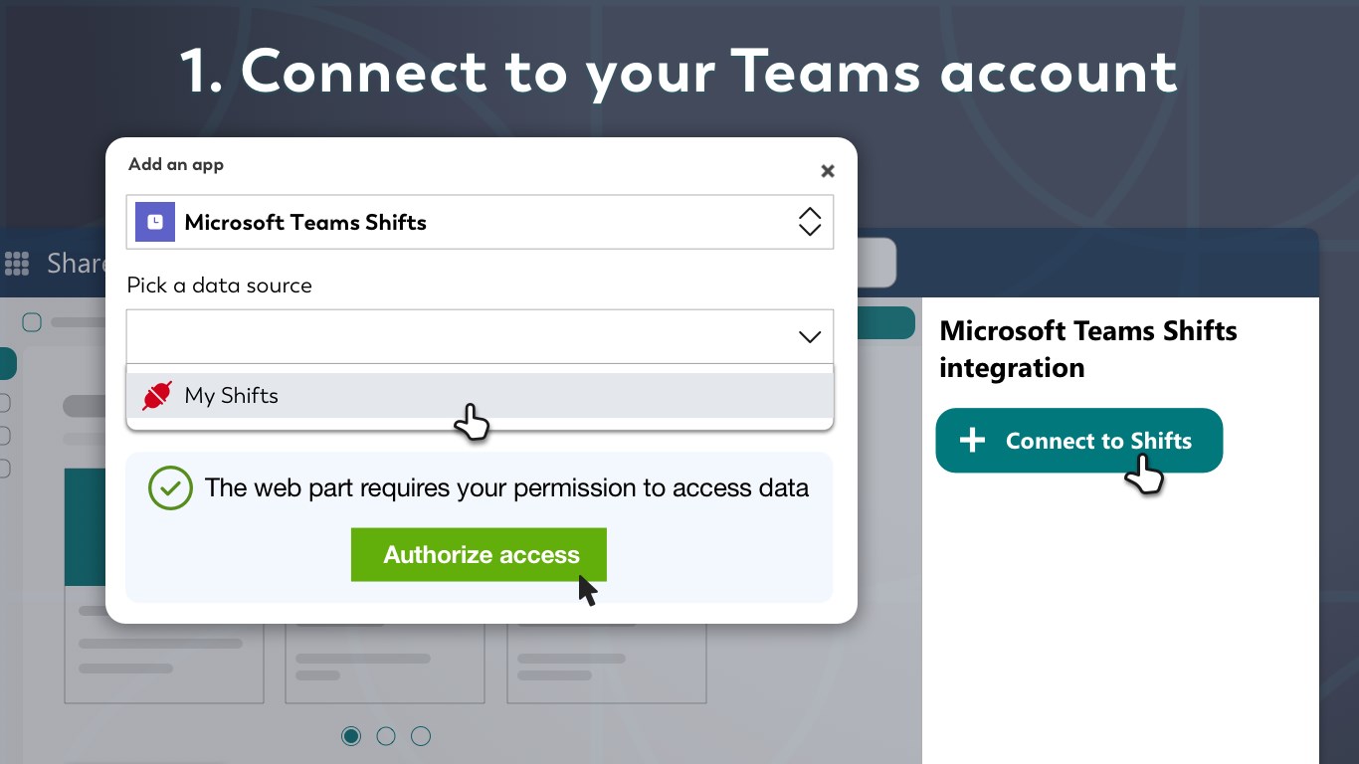This screenshot has width=1359, height=764.
Task: Click the Microsoft Teams Shifts integration heading
Action: (1087, 349)
